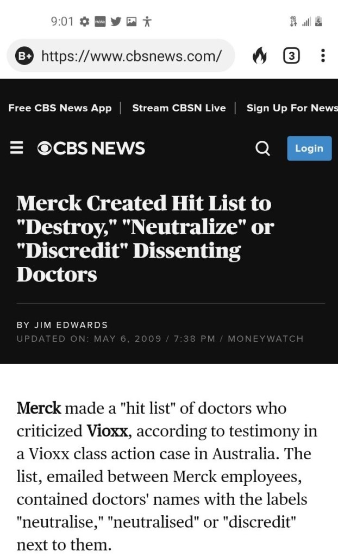Select Stream CBSN Live
Viewport: 338px width, 556px height.
click(179, 108)
